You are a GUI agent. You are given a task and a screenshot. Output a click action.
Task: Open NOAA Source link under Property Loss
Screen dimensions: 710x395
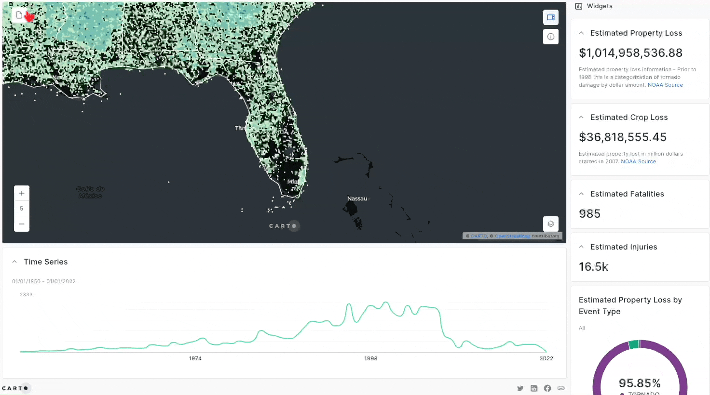click(665, 85)
